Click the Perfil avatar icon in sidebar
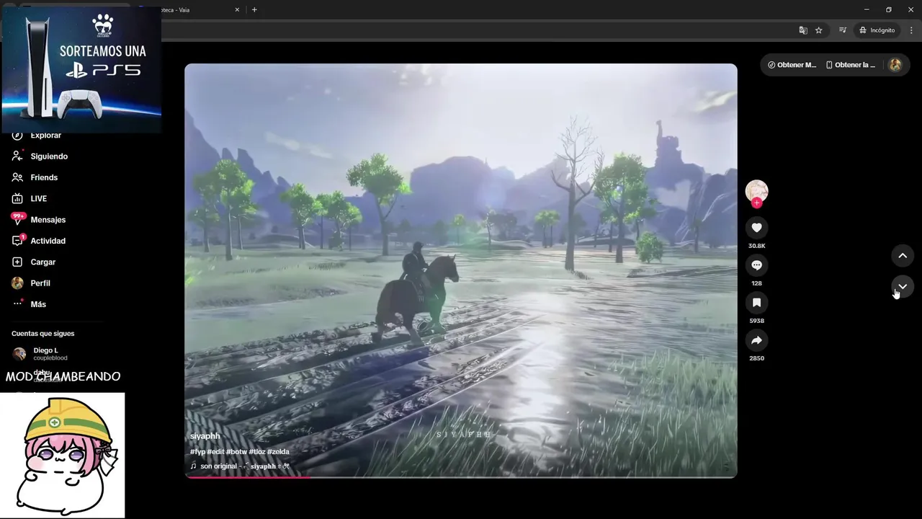922x519 pixels. pyautogui.click(x=17, y=283)
